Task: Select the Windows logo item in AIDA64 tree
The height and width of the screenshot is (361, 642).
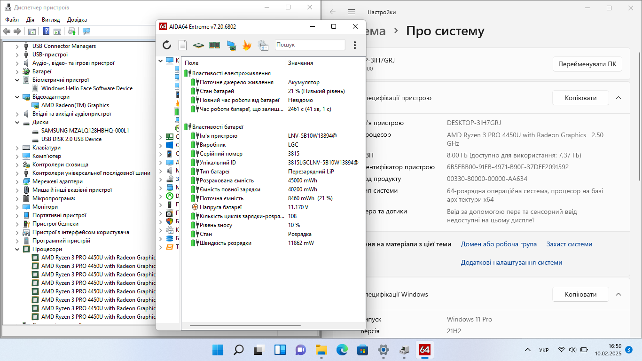Action: [x=170, y=145]
